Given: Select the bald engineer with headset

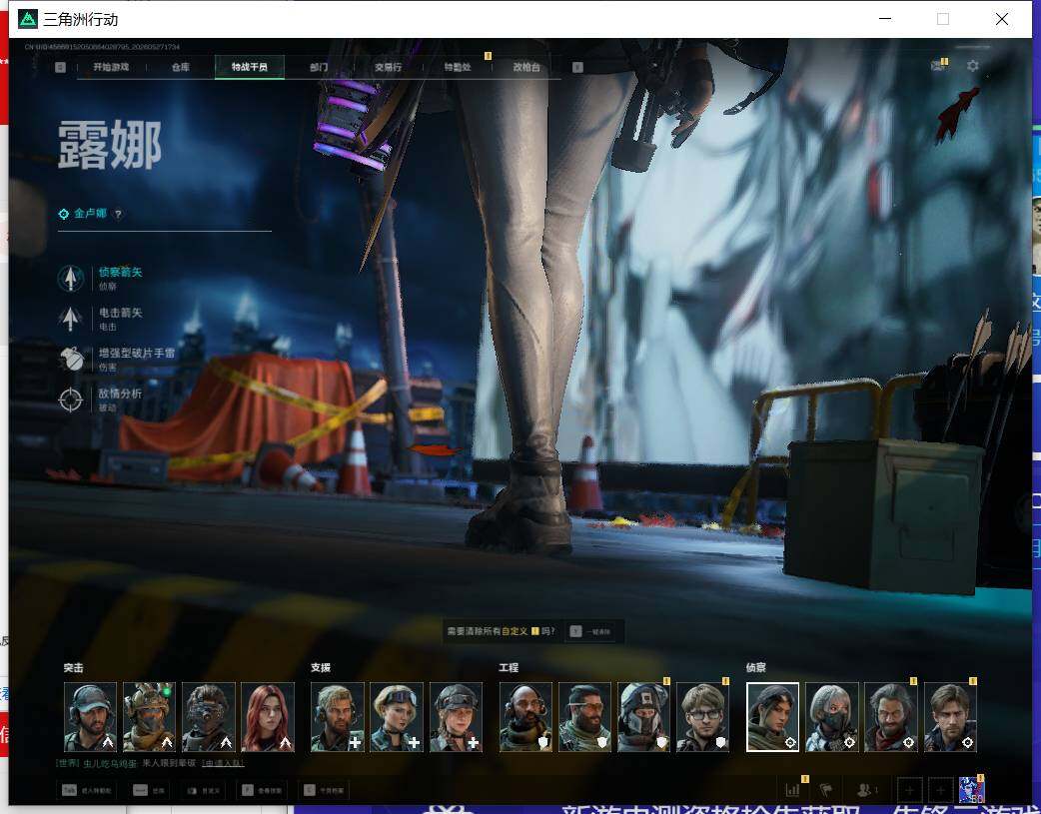Looking at the screenshot, I should point(525,717).
